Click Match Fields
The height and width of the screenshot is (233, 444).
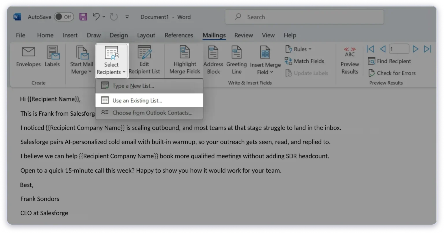pyautogui.click(x=304, y=61)
